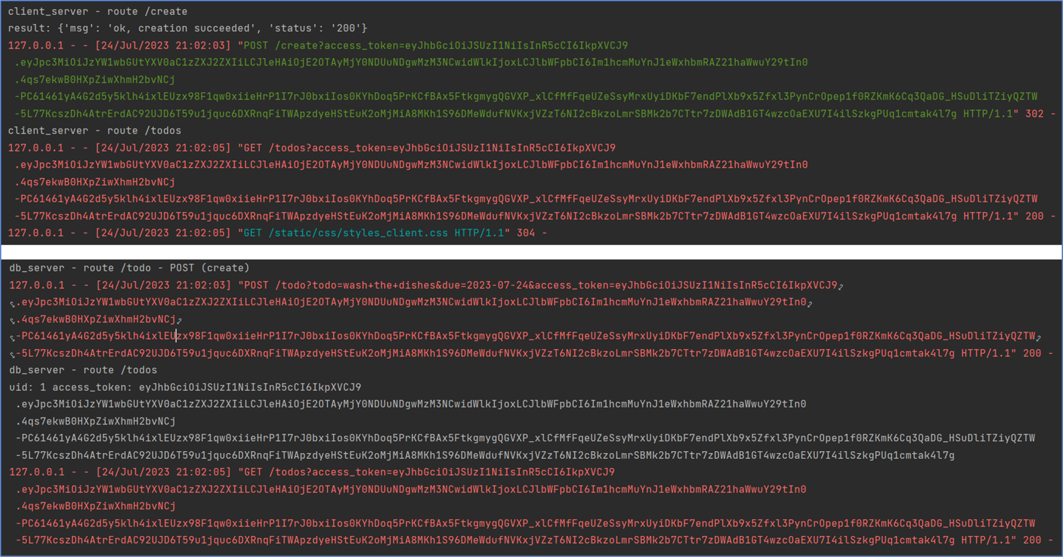Click "GET /todos?access_token" in the db_server log
This screenshot has height=557, width=1063.
coord(313,472)
